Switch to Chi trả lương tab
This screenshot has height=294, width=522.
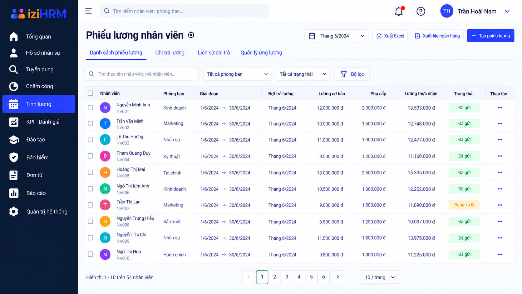pyautogui.click(x=170, y=52)
